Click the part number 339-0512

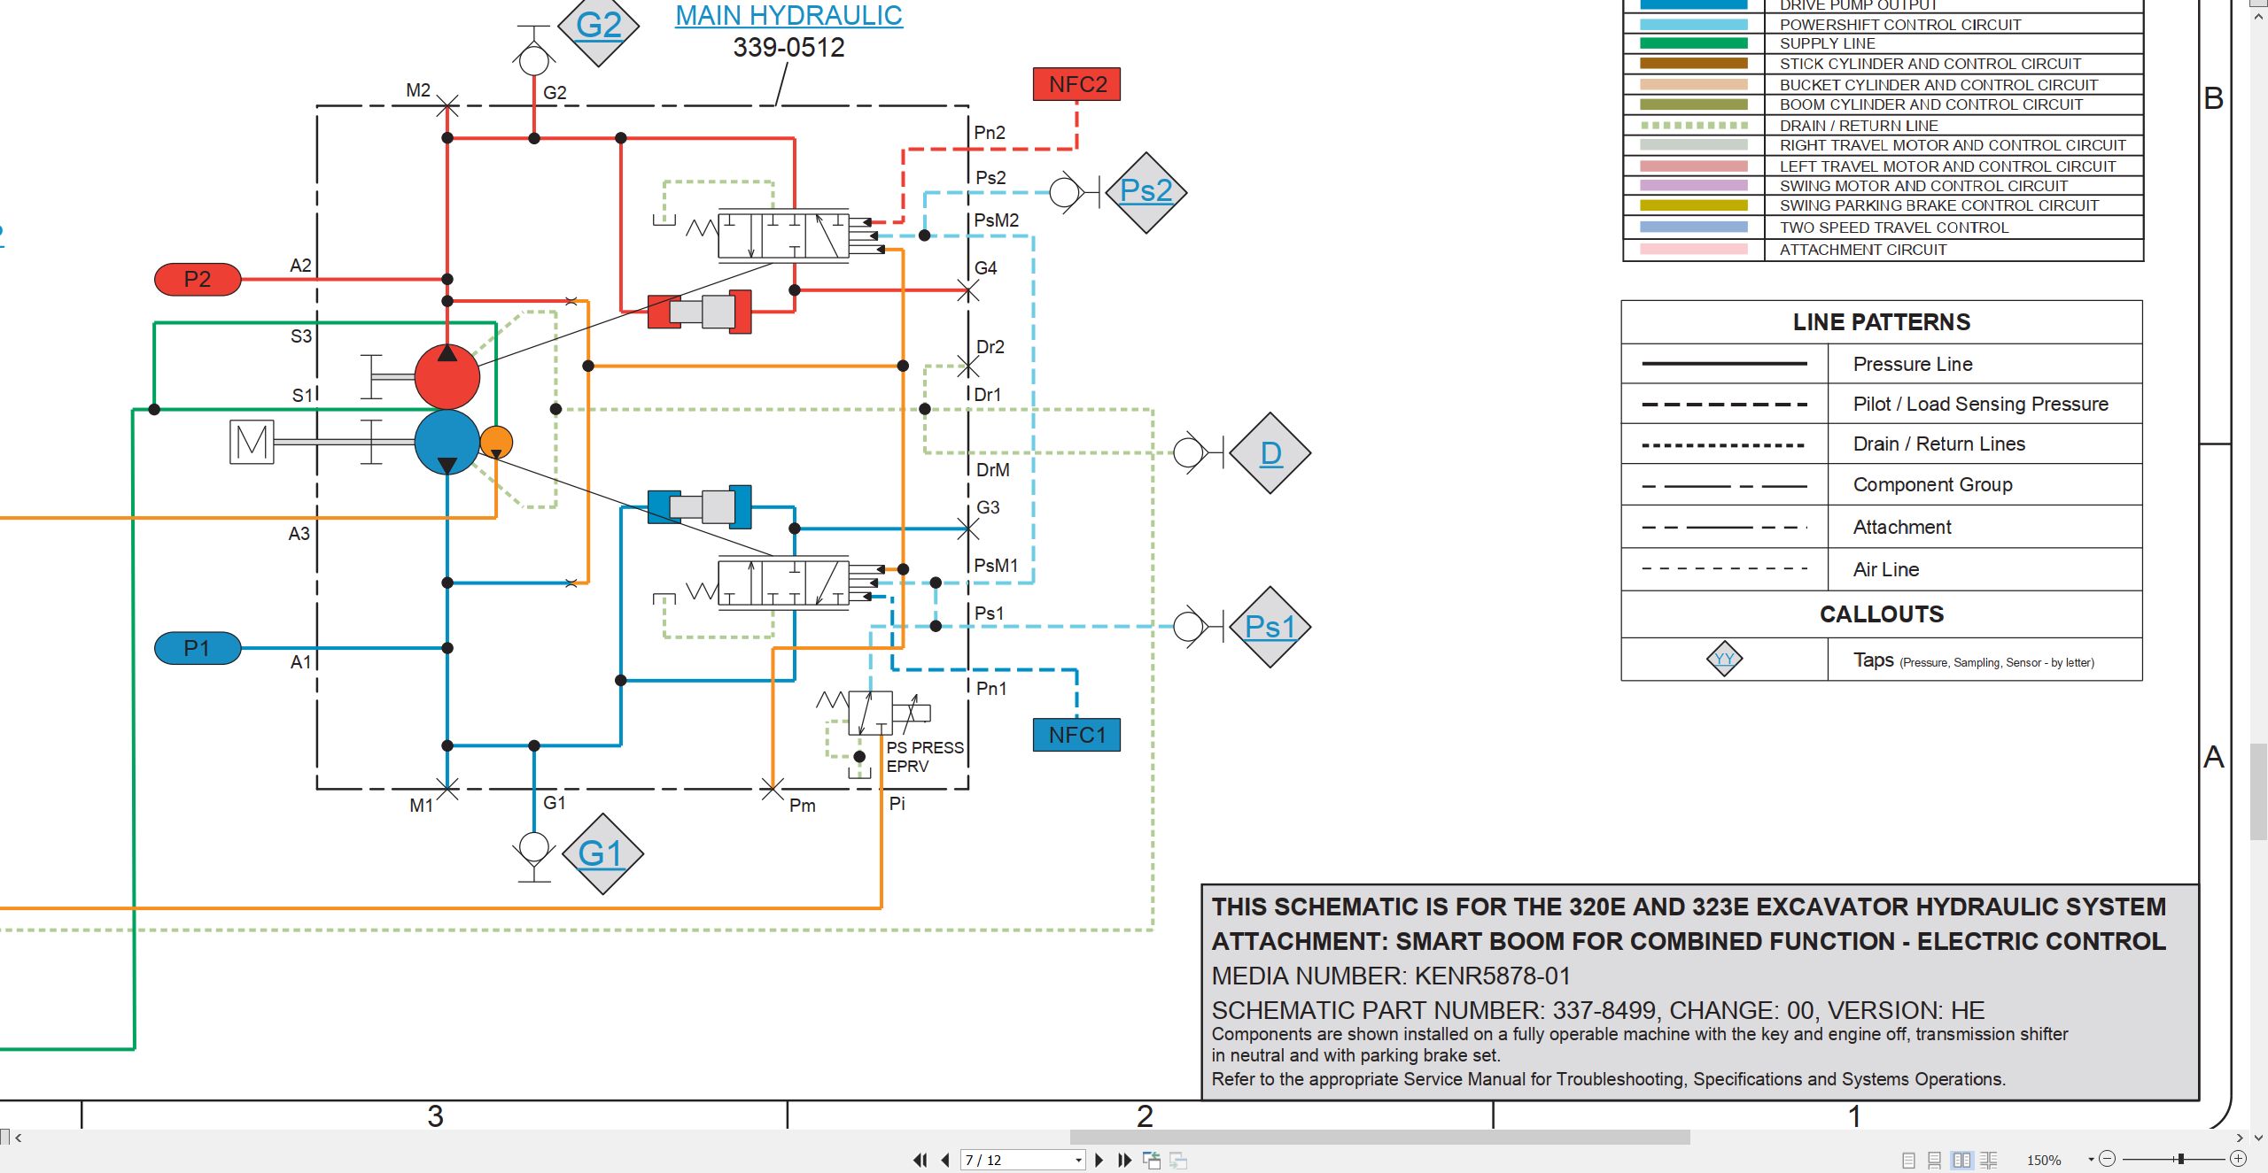pyautogui.click(x=788, y=47)
